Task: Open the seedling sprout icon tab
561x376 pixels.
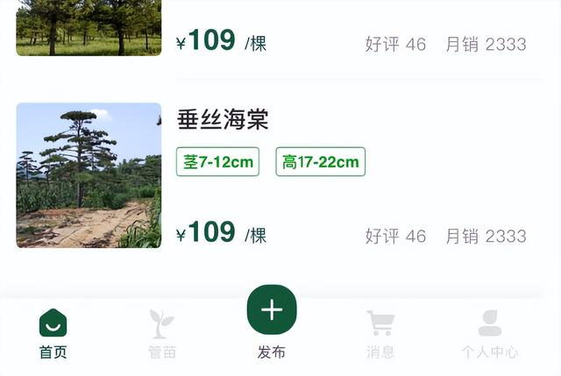Action: tap(161, 324)
